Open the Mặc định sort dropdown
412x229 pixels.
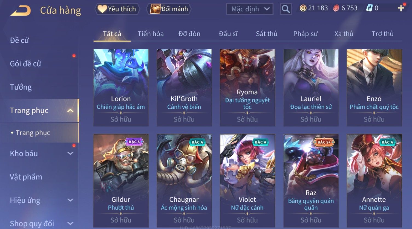point(249,9)
